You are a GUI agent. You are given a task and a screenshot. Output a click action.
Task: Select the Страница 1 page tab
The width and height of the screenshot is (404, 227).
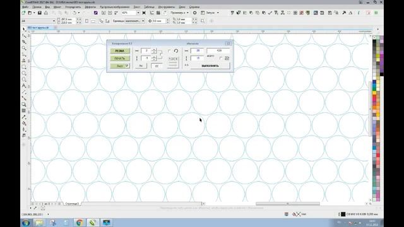[72, 204]
